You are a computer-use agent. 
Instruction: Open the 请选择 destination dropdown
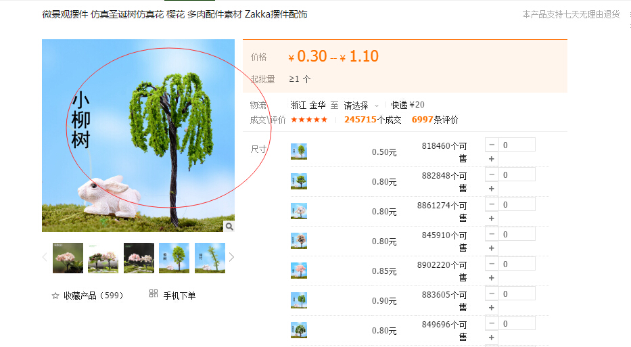361,106
